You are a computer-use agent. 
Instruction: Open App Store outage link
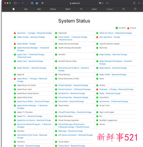pos(34,33)
